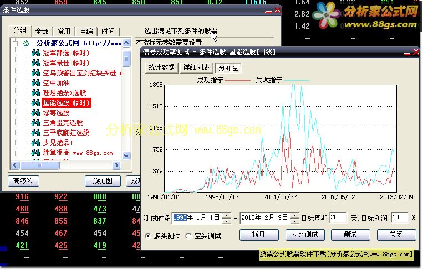Select the 绿筹选股 formula
Image resolution: width=423 pixels, height=270 pixels.
(x=56, y=112)
